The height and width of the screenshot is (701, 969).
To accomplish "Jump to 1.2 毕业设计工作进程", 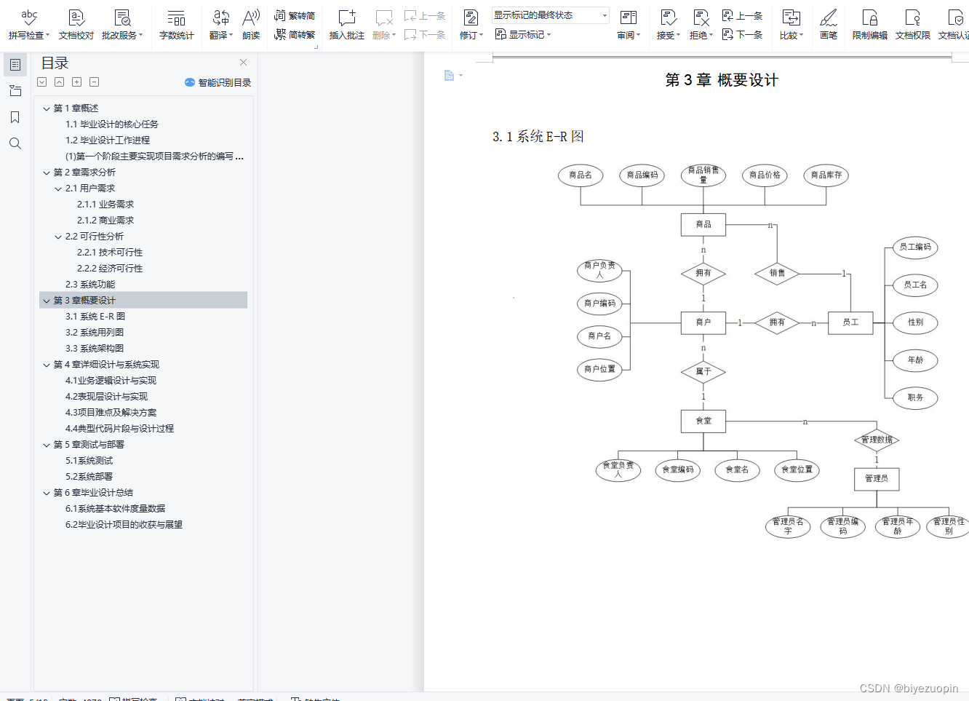I will click(108, 140).
